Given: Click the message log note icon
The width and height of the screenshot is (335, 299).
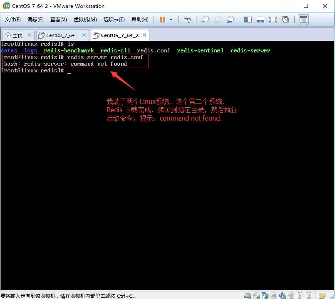Looking at the screenshot, I should click(x=322, y=296).
